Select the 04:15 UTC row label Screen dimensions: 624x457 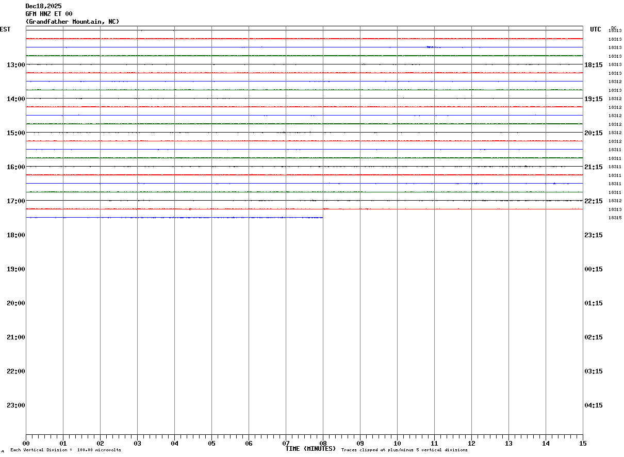[594, 405]
